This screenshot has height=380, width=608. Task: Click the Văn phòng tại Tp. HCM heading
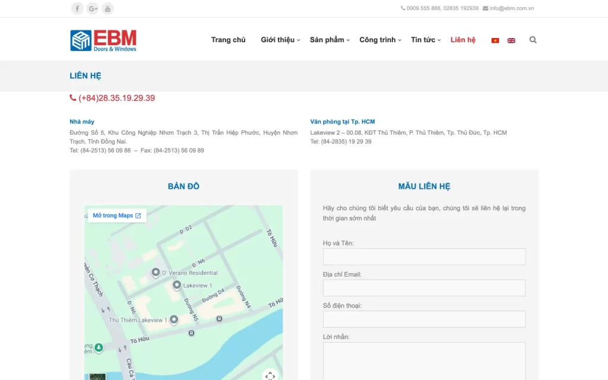[x=343, y=121]
